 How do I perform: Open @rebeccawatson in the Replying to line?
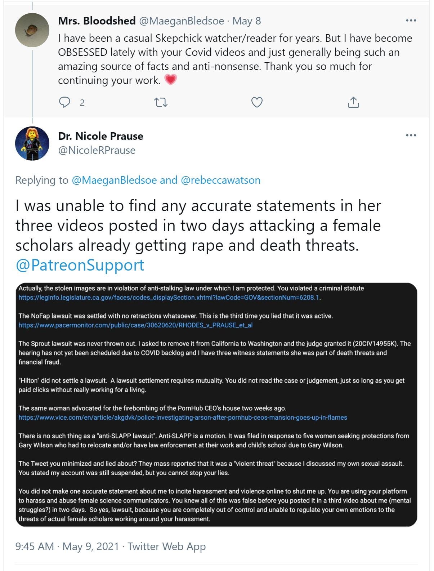[220, 180]
